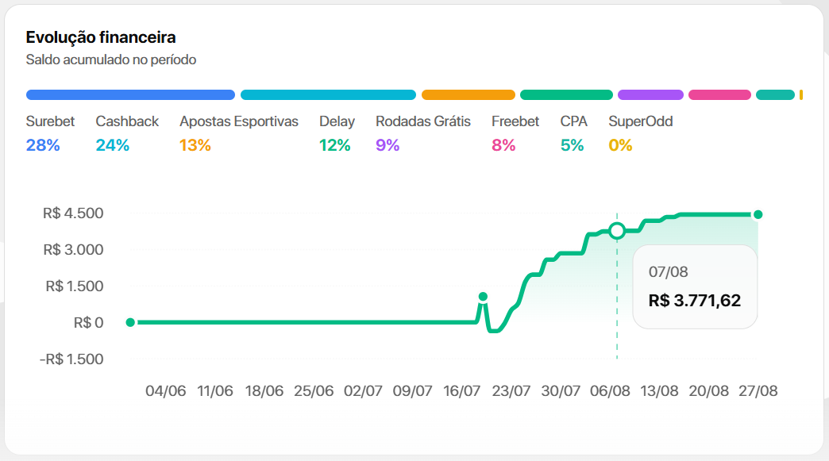Click the pink Freebet bar segment
Image resolution: width=829 pixels, height=461 pixels.
click(x=719, y=95)
